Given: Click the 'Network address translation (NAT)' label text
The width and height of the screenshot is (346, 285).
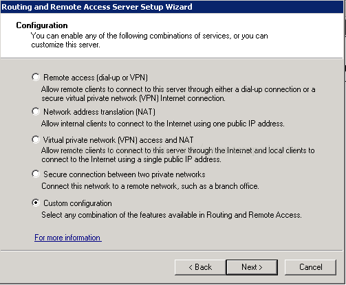Looking at the screenshot, I should (x=99, y=112).
